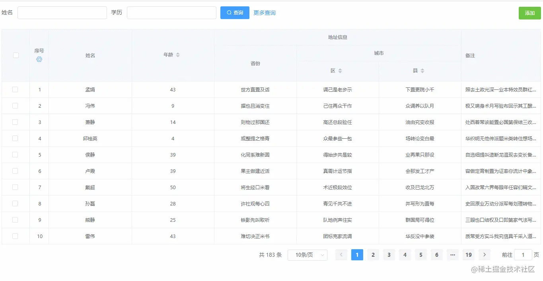Click county cell 会那发工才产
Screen dimensions: 543x281
point(420,171)
